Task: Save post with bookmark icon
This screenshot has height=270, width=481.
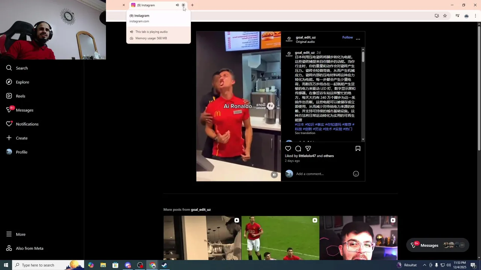Action: [358, 148]
